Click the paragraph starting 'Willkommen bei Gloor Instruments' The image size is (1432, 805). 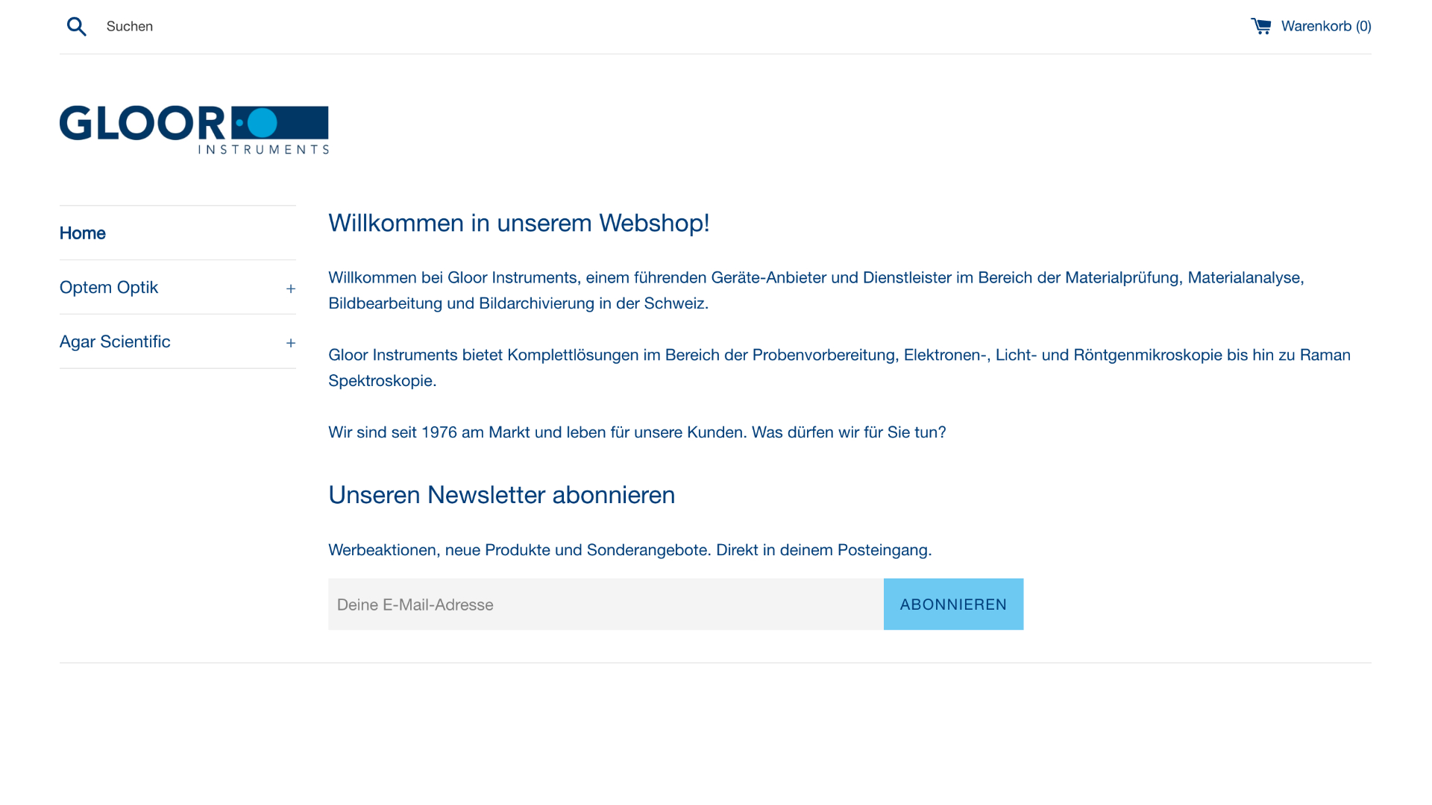[x=817, y=290]
